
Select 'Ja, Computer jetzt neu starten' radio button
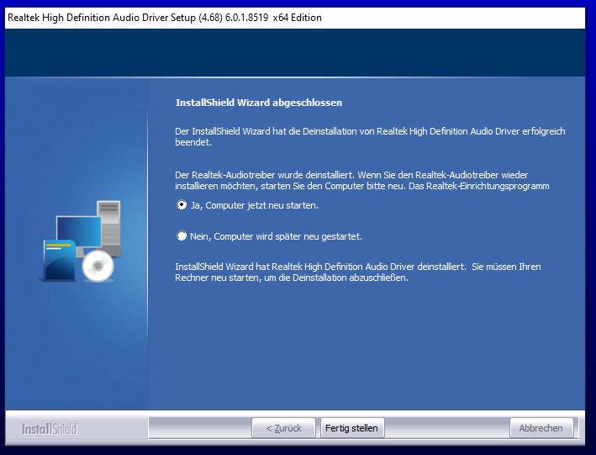(x=182, y=205)
